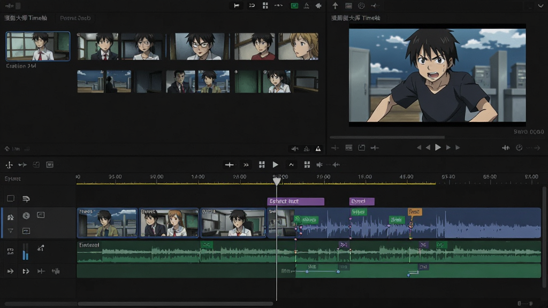Viewport: 548px width, 308px height.
Task: Toggle the square checkbox atop the track headers
Action: (x=11, y=199)
